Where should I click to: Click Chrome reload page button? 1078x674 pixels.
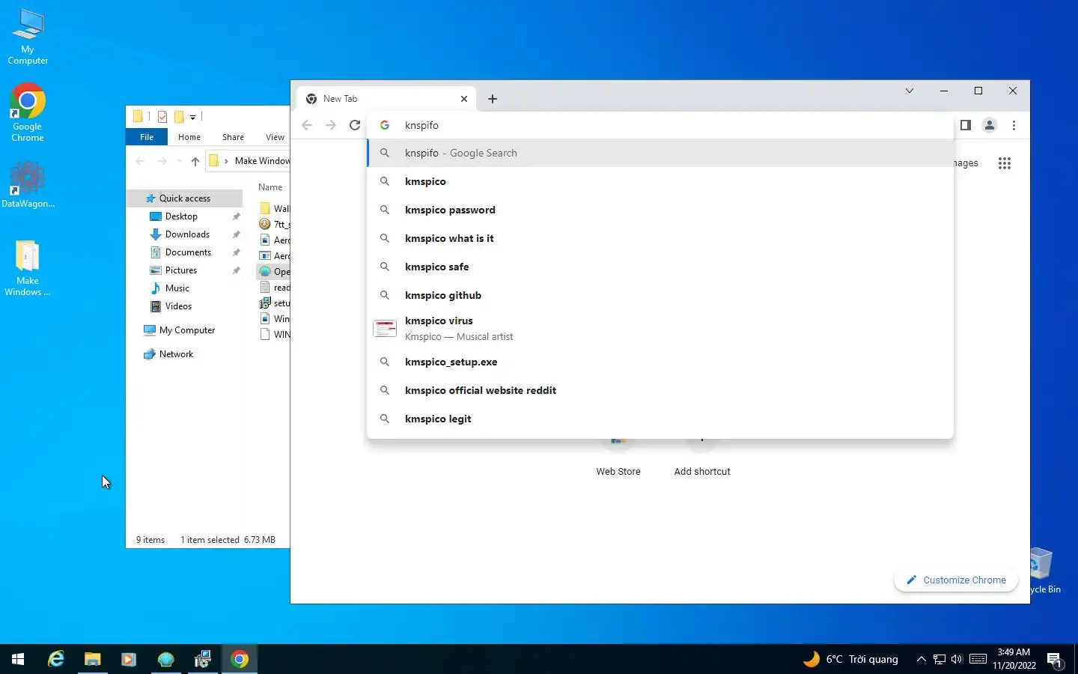355,125
